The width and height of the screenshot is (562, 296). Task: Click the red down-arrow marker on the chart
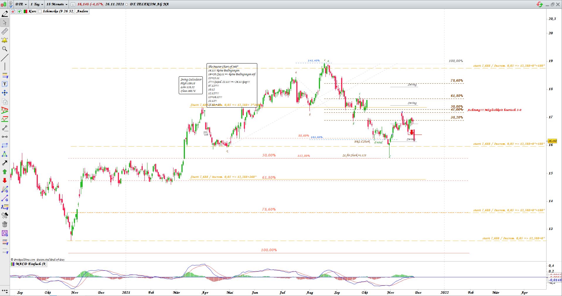click(x=412, y=132)
